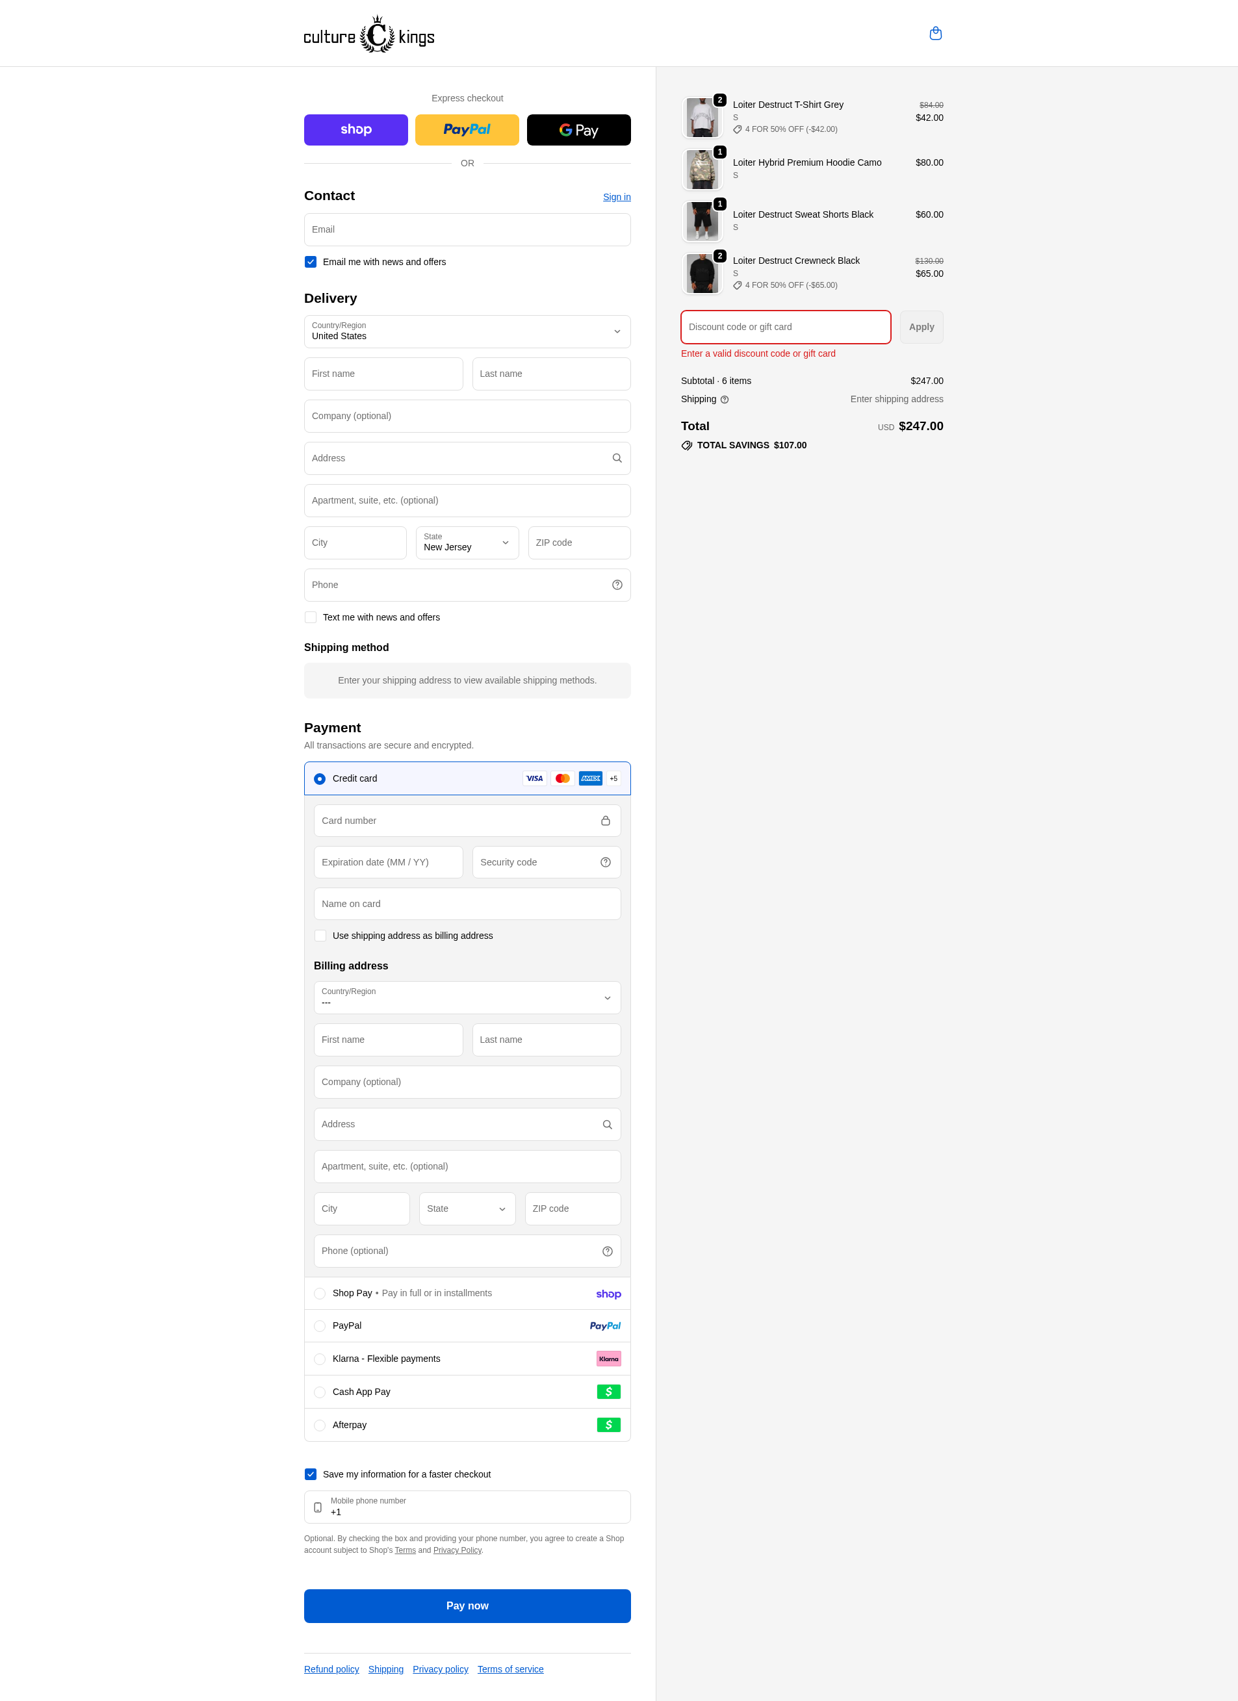
Task: Uncheck Email me with news and offers
Action: click(310, 262)
